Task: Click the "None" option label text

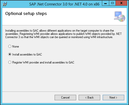Action: click(x=16, y=47)
